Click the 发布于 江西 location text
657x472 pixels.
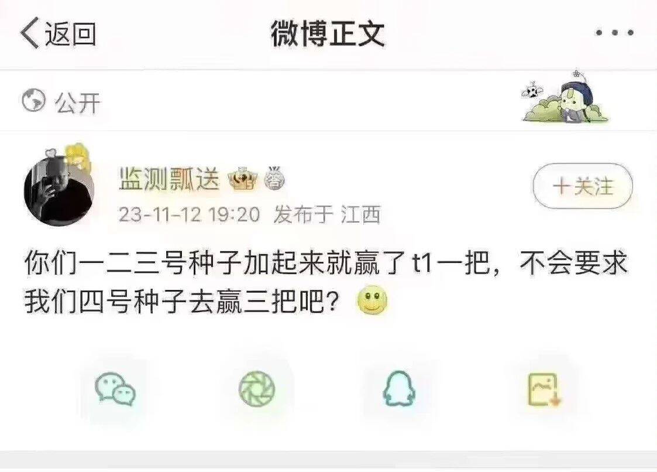coord(327,214)
